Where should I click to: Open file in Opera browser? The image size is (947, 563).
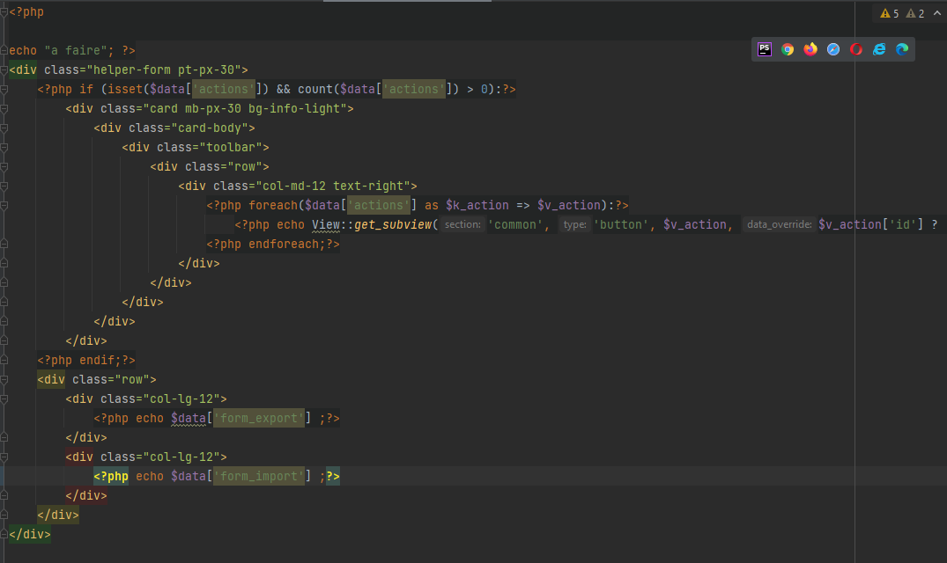click(x=856, y=49)
